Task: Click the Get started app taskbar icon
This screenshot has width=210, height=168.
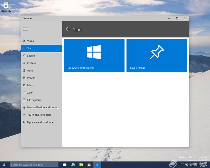Action: 97,165
